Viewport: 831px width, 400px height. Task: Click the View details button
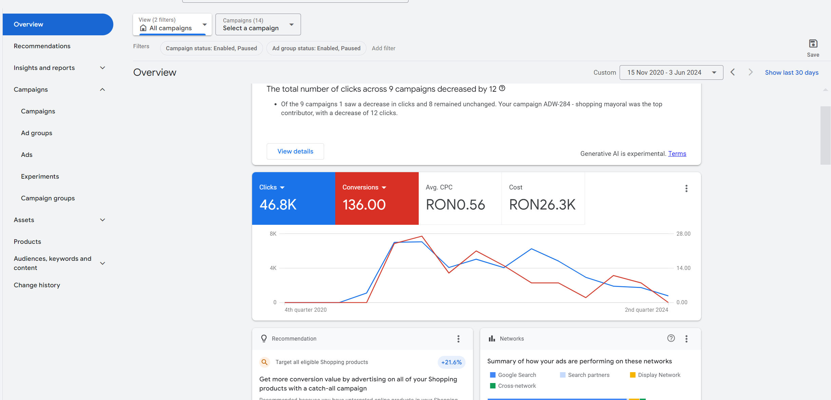click(295, 151)
